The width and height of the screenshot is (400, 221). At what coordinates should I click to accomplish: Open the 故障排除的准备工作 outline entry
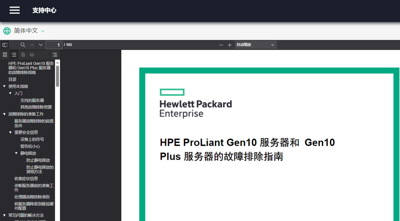pos(26,114)
